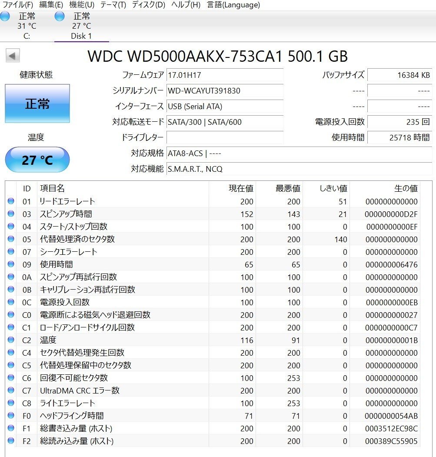Click the drive title WDC WD5000AAKX-753CA1

tap(185, 56)
